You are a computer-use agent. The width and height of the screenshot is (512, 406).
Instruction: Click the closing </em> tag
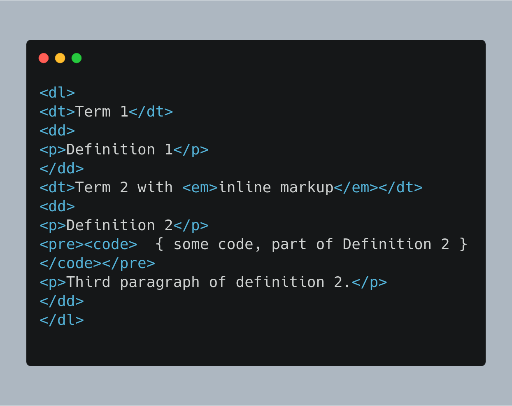click(356, 187)
